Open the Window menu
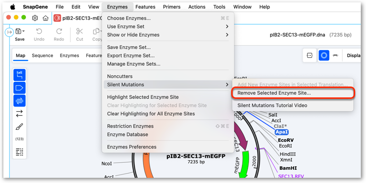The image size is (366, 183). point(243,7)
